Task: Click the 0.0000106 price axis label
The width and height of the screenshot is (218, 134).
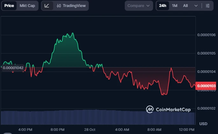Action: [206, 35]
